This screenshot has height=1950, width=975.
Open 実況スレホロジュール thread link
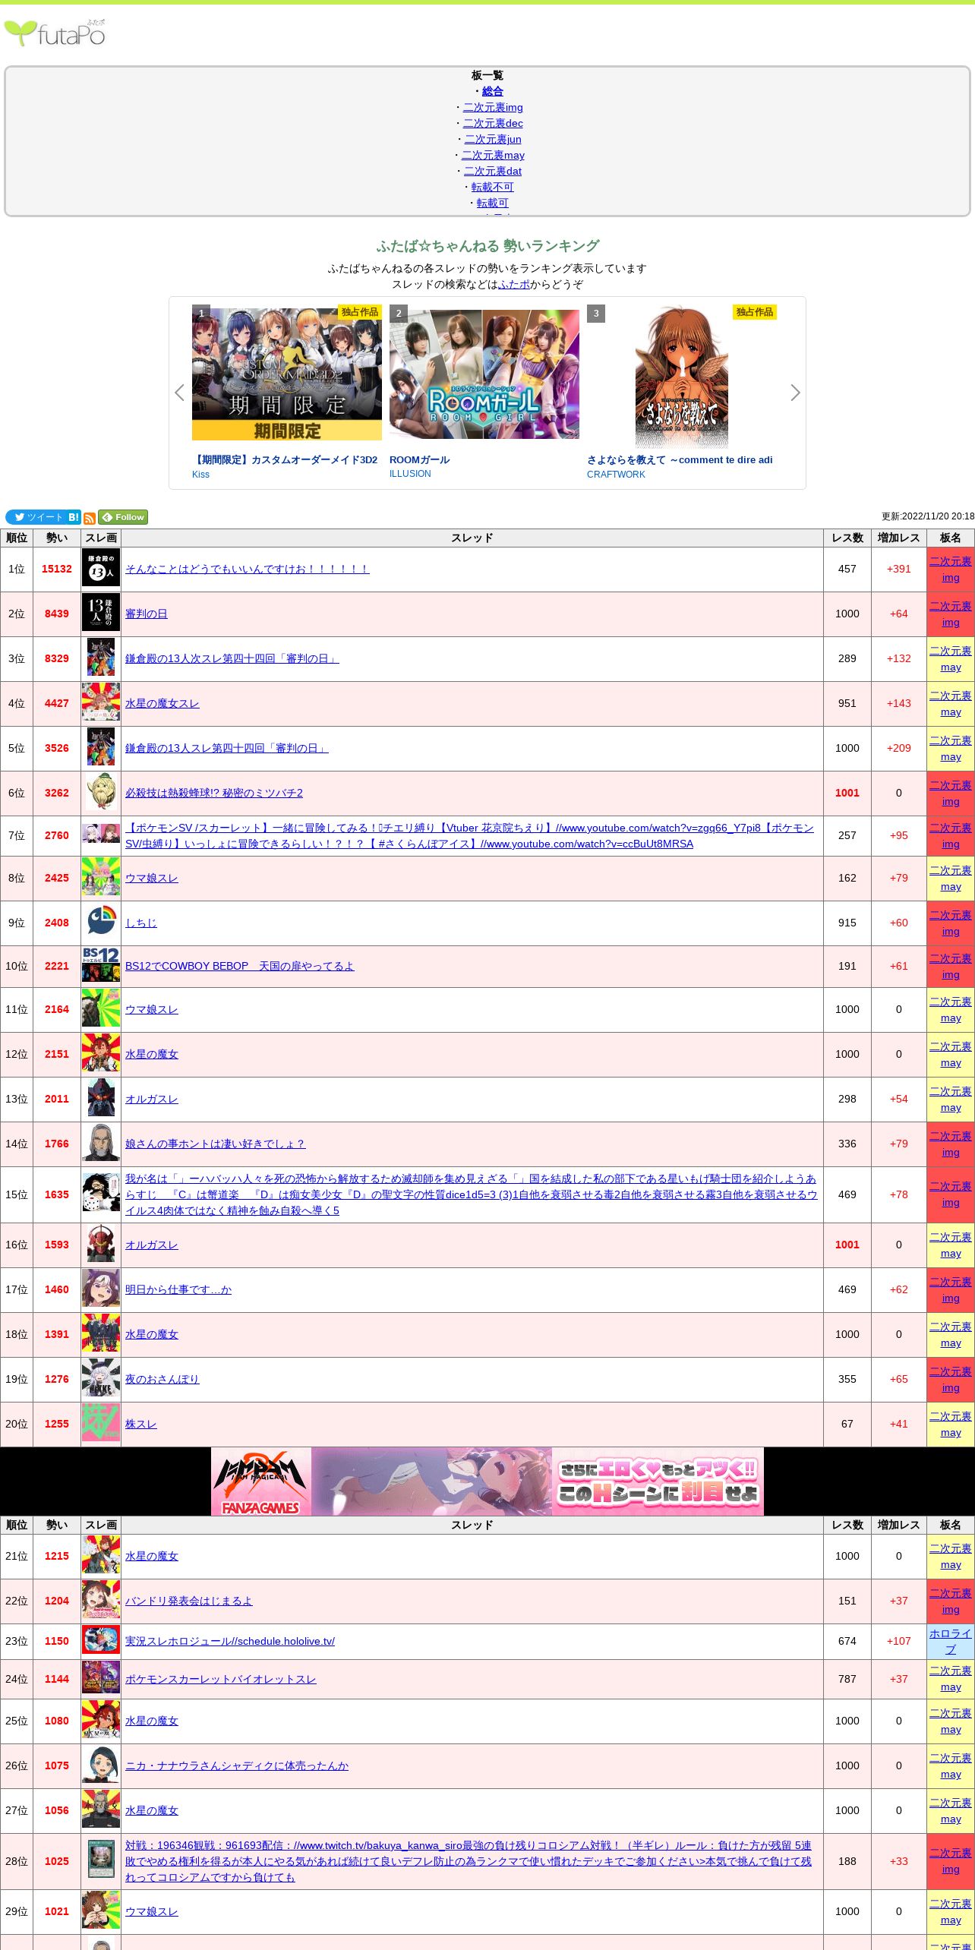230,1641
